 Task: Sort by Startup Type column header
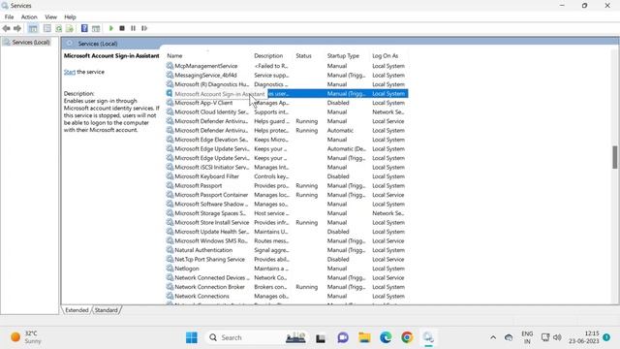point(343,56)
